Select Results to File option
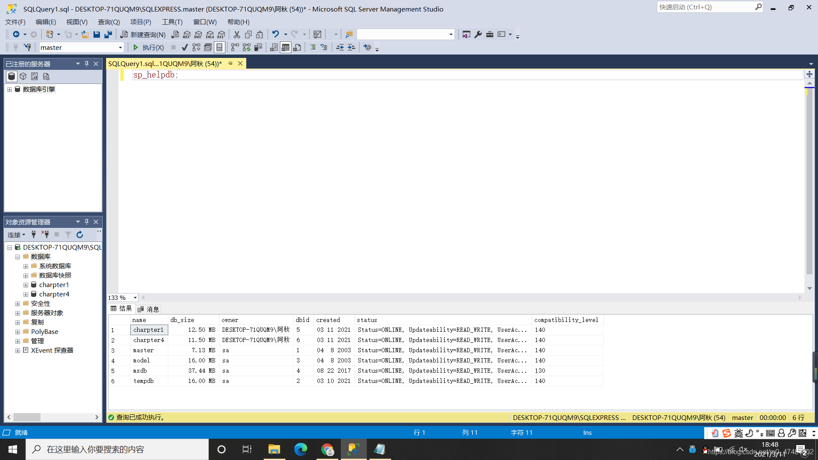Screen dimensions: 818x460 tap(297, 47)
